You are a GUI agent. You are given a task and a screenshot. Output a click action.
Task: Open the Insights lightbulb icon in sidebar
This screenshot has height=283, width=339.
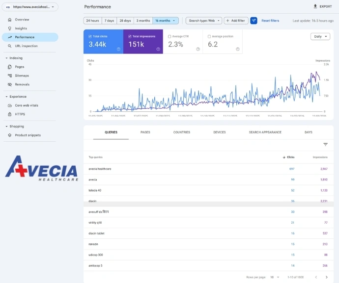coord(10,28)
